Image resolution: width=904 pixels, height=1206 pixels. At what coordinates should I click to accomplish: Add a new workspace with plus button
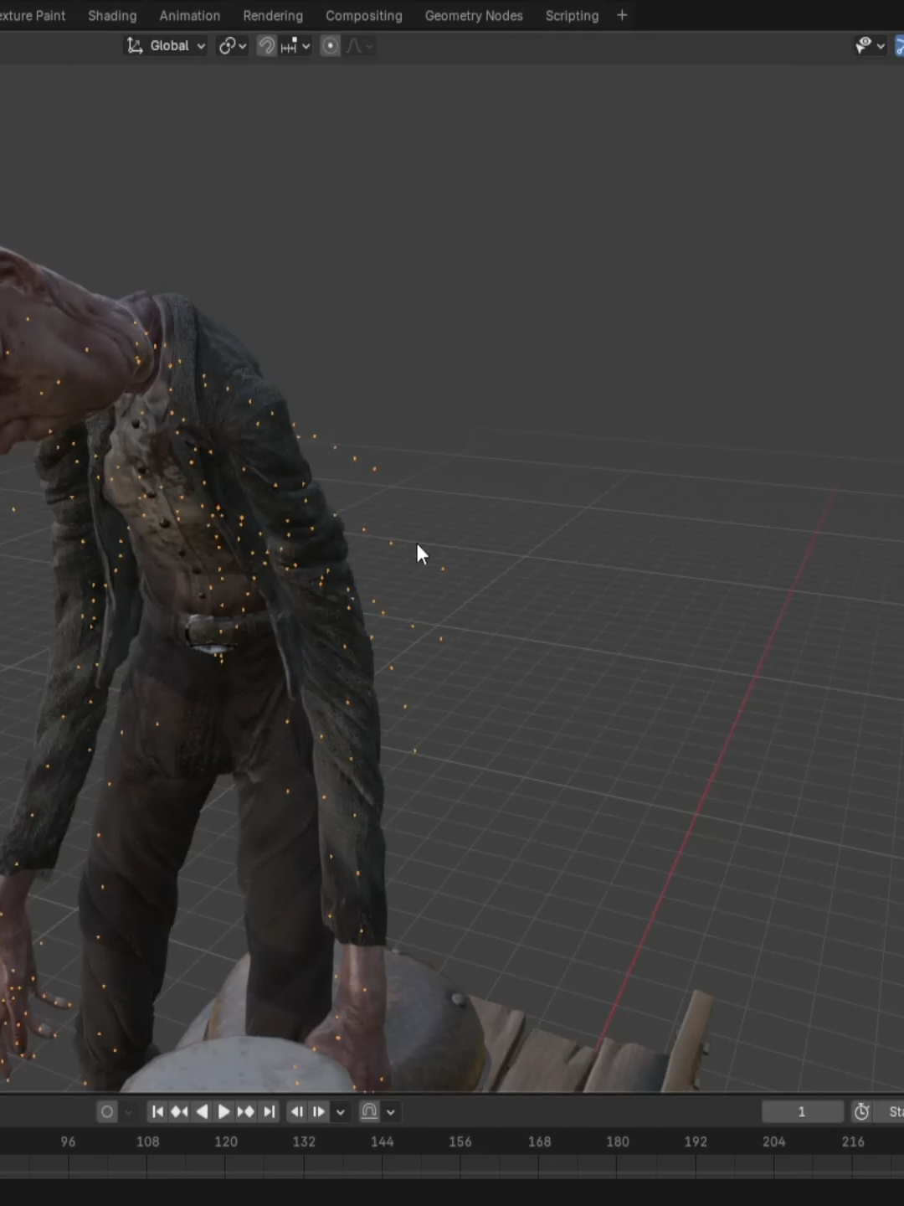622,16
